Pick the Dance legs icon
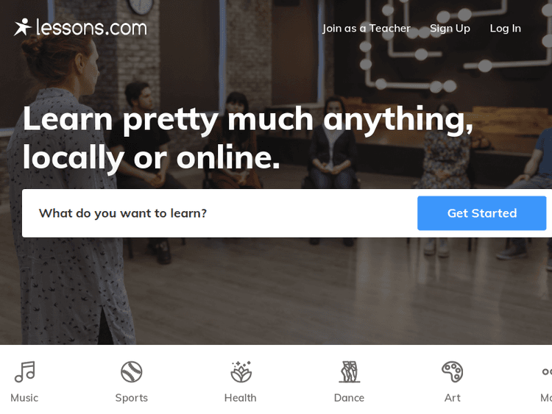Image resolution: width=552 pixels, height=414 pixels. tap(349, 372)
